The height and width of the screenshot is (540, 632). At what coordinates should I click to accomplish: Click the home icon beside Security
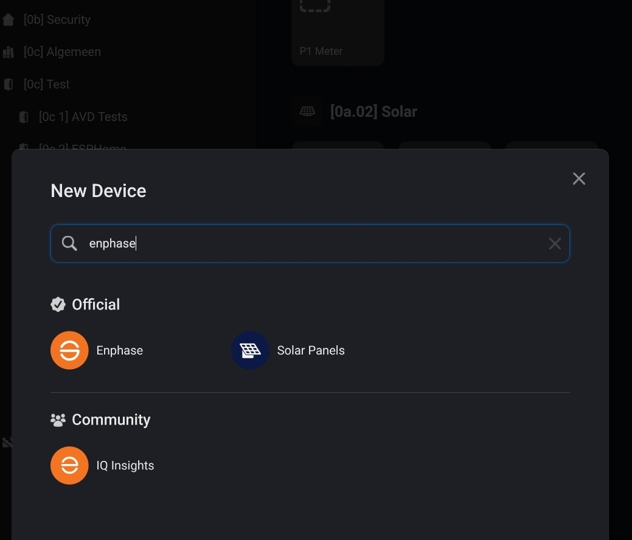pos(8,19)
